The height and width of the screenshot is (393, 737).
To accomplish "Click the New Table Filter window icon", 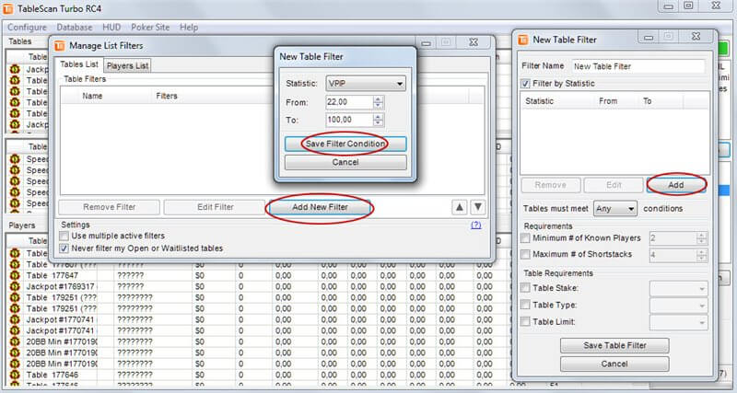I will click(x=523, y=40).
